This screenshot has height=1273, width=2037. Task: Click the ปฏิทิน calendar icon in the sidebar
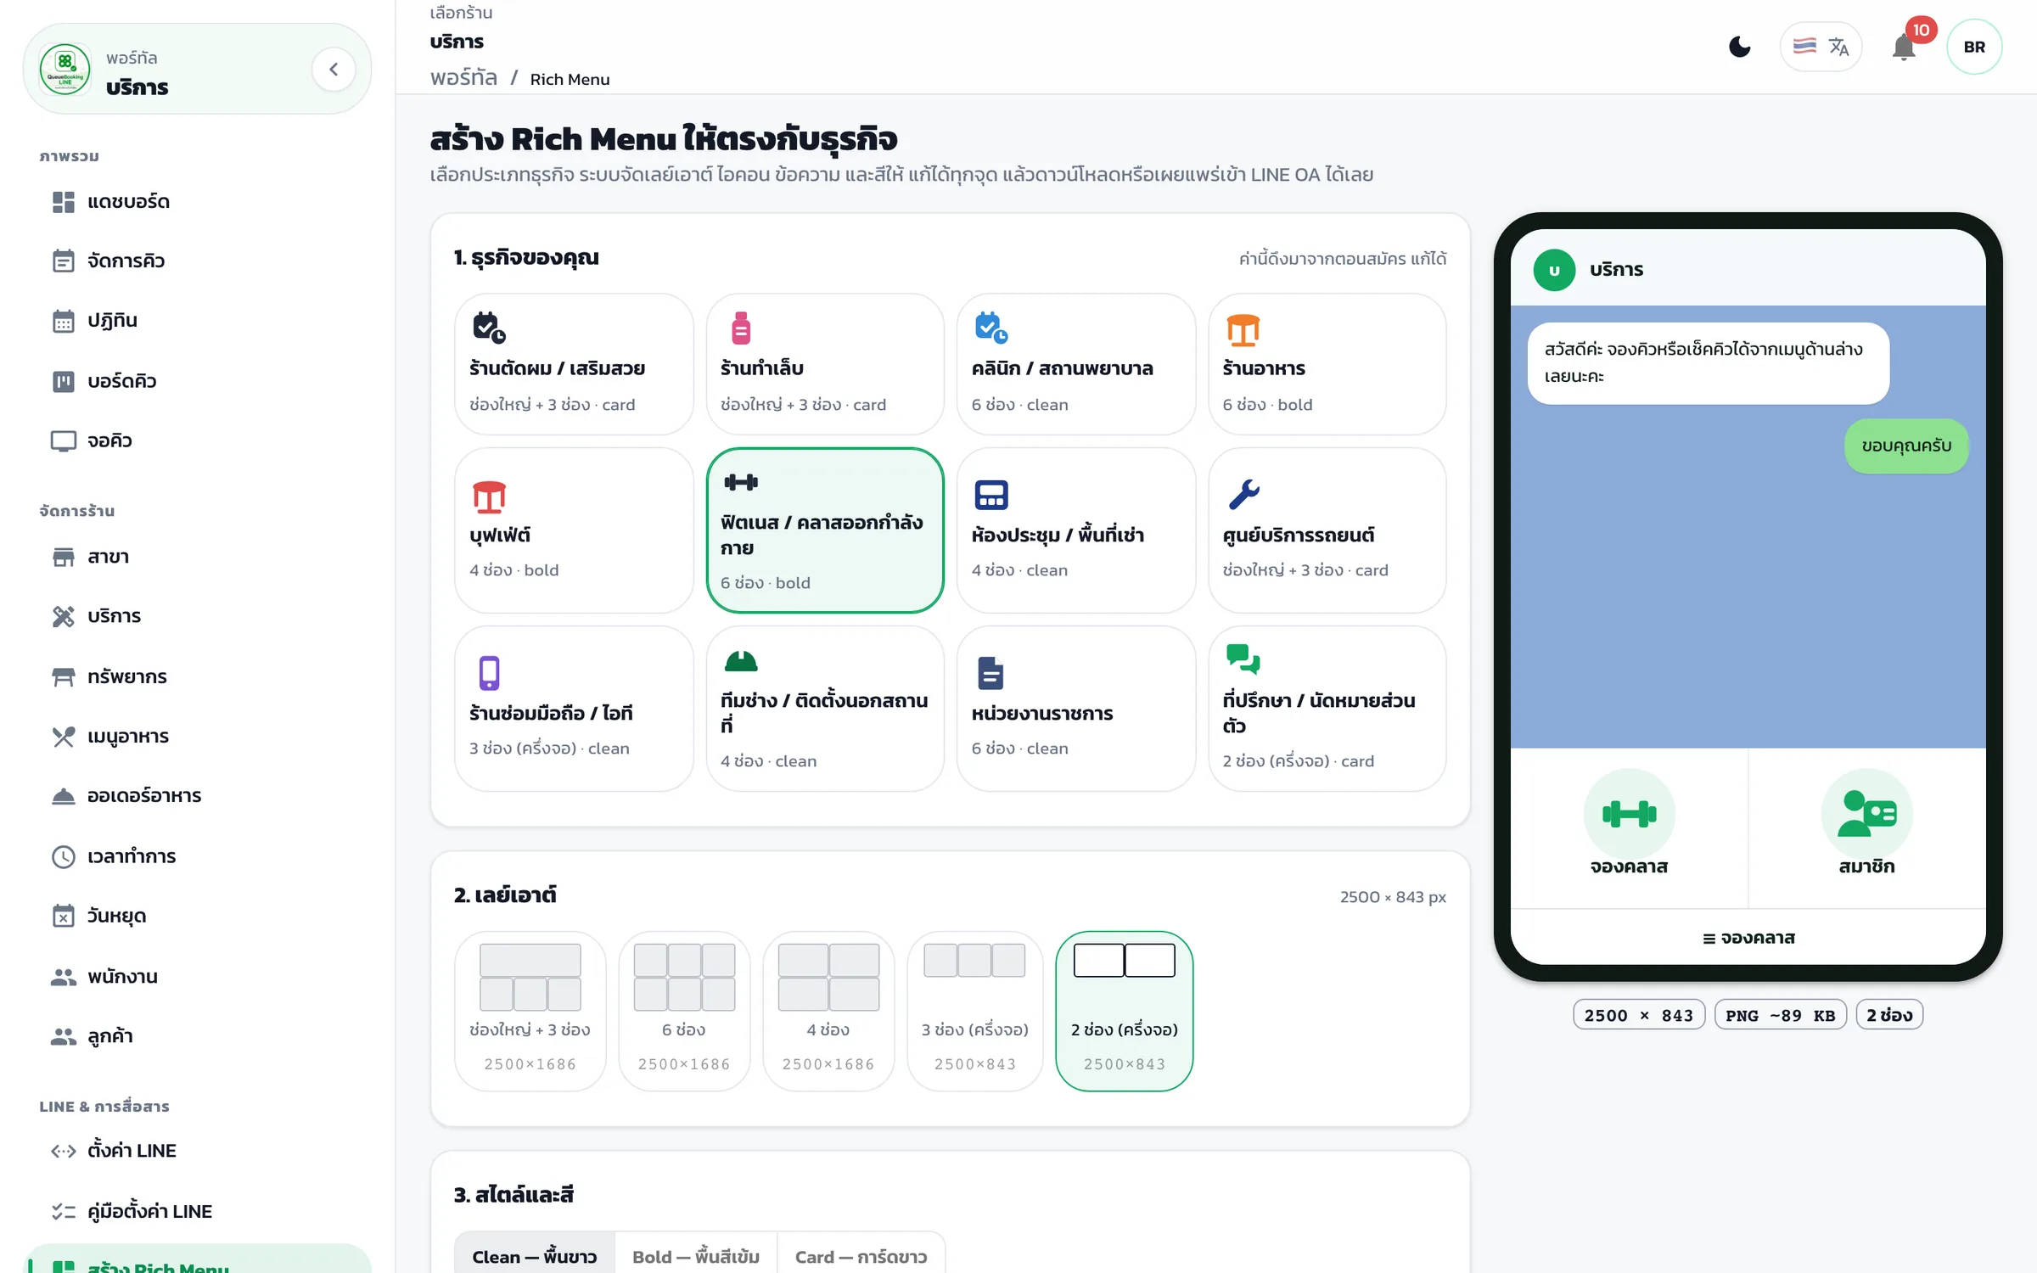click(64, 321)
